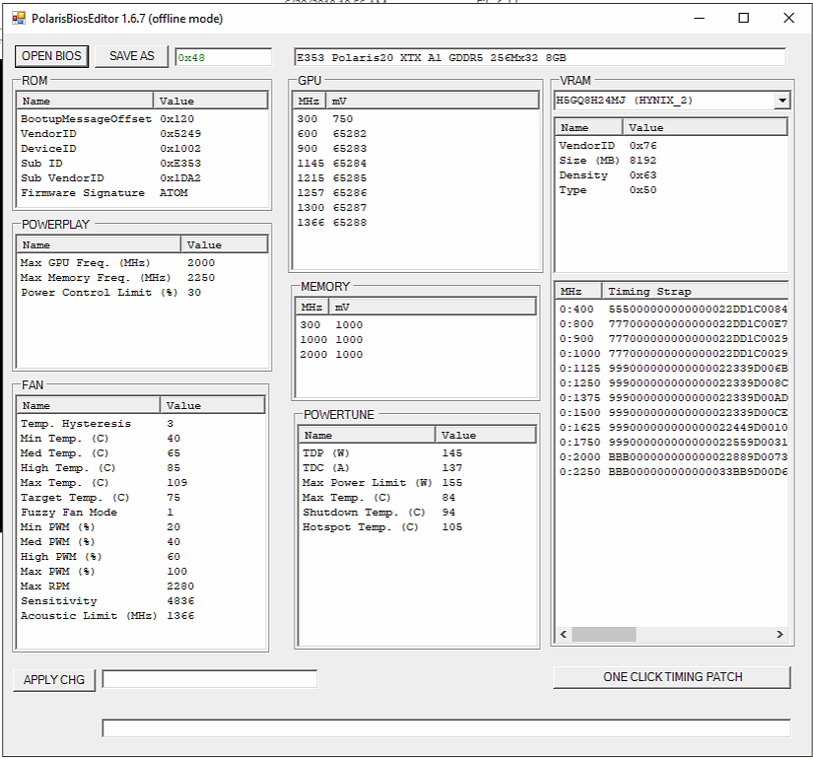This screenshot has width=813, height=759.
Task: Select Fuzzy Fan Mode row
Action: [x=97, y=513]
